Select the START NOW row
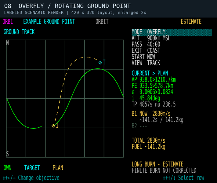The height and width of the screenshot is (183, 217). point(143,57)
